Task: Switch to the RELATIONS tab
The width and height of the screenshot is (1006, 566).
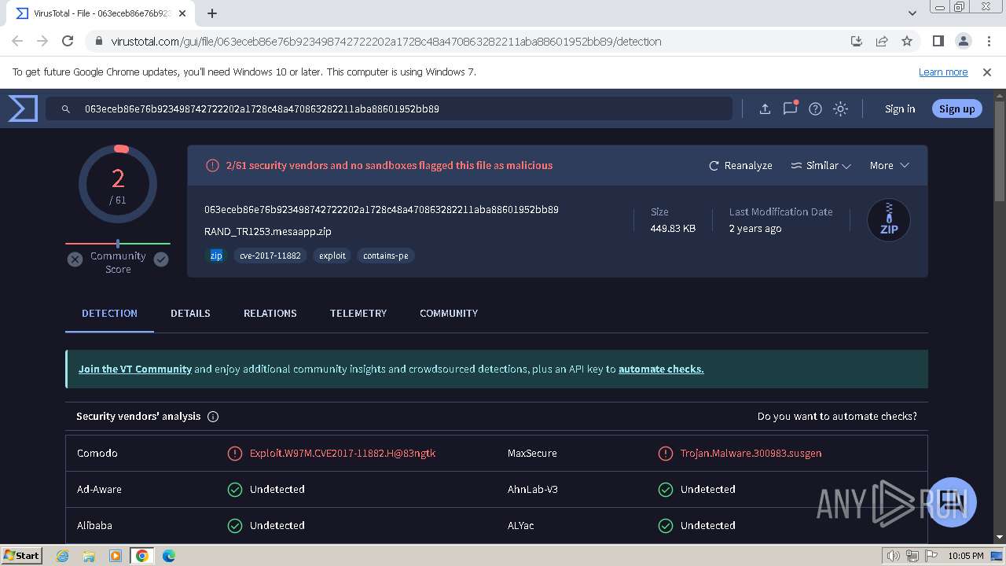Action: [270, 313]
